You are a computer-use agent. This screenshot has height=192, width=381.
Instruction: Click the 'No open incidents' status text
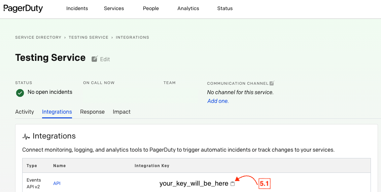(x=50, y=92)
